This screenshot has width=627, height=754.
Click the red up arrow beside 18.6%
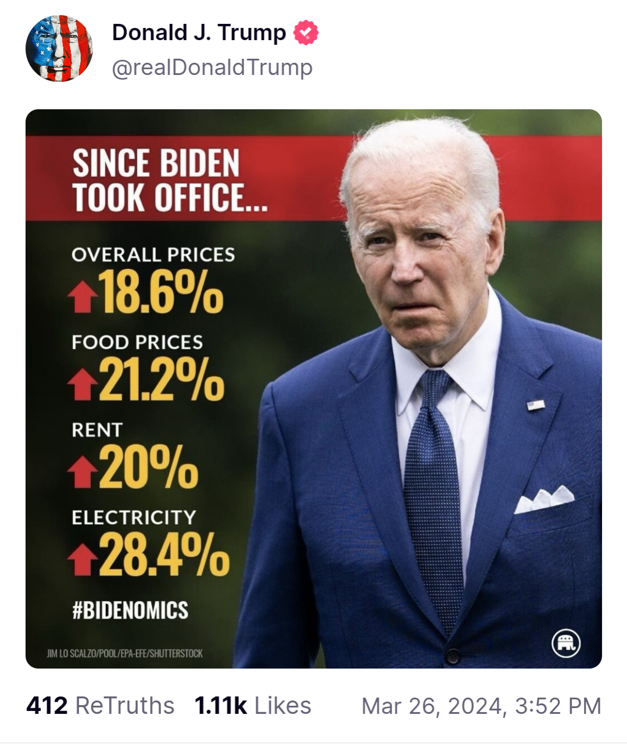pyautogui.click(x=82, y=296)
